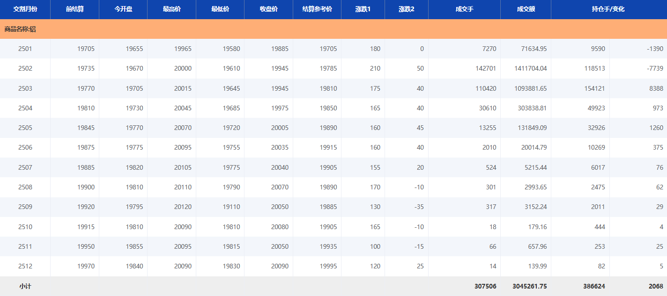
Task: Select the subtotal volume 307506
Action: [485, 286]
